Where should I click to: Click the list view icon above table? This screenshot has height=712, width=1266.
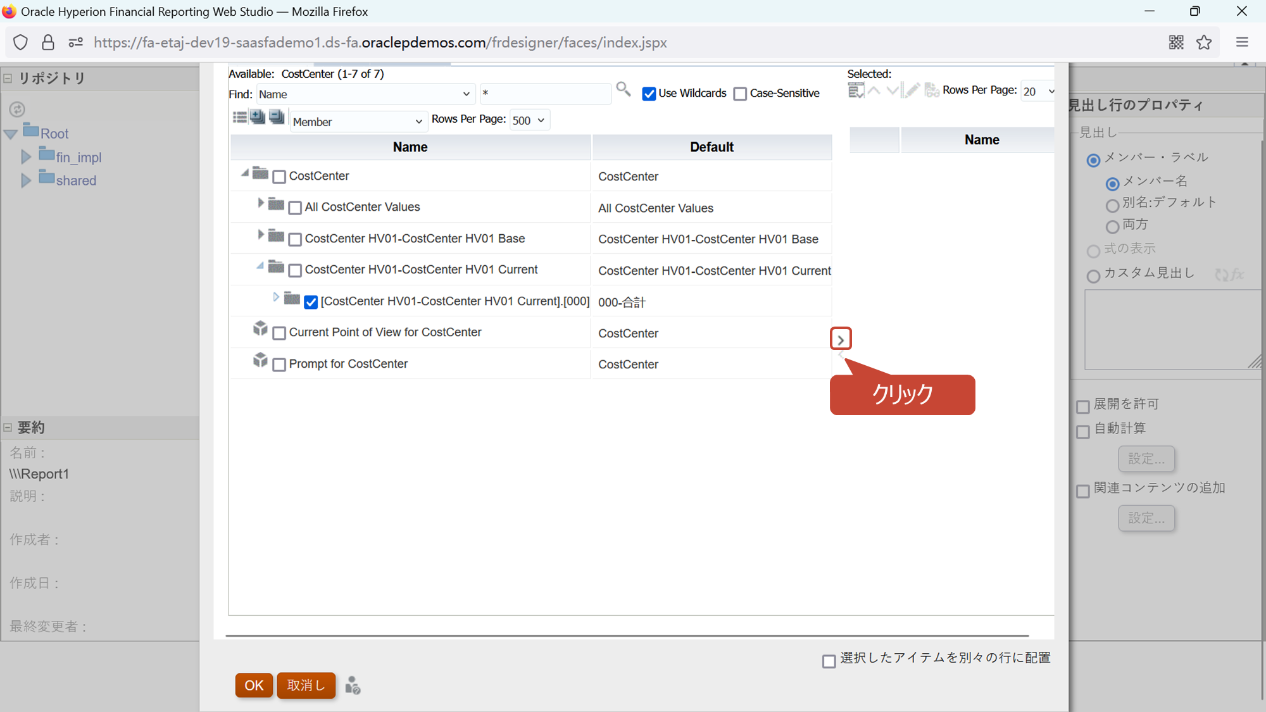(239, 117)
